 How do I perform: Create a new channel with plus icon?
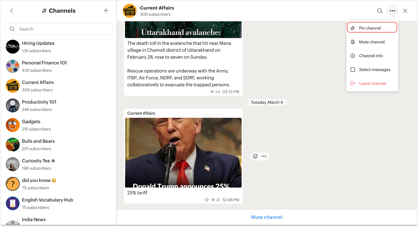click(x=106, y=11)
